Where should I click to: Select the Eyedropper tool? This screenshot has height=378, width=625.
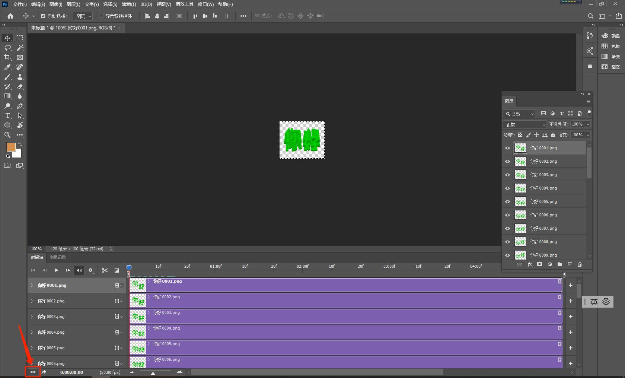pyautogui.click(x=7, y=67)
